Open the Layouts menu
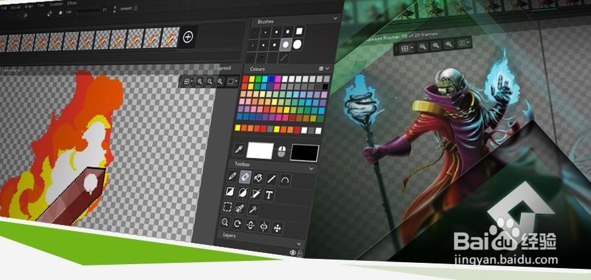The image size is (591, 280). point(15,7)
